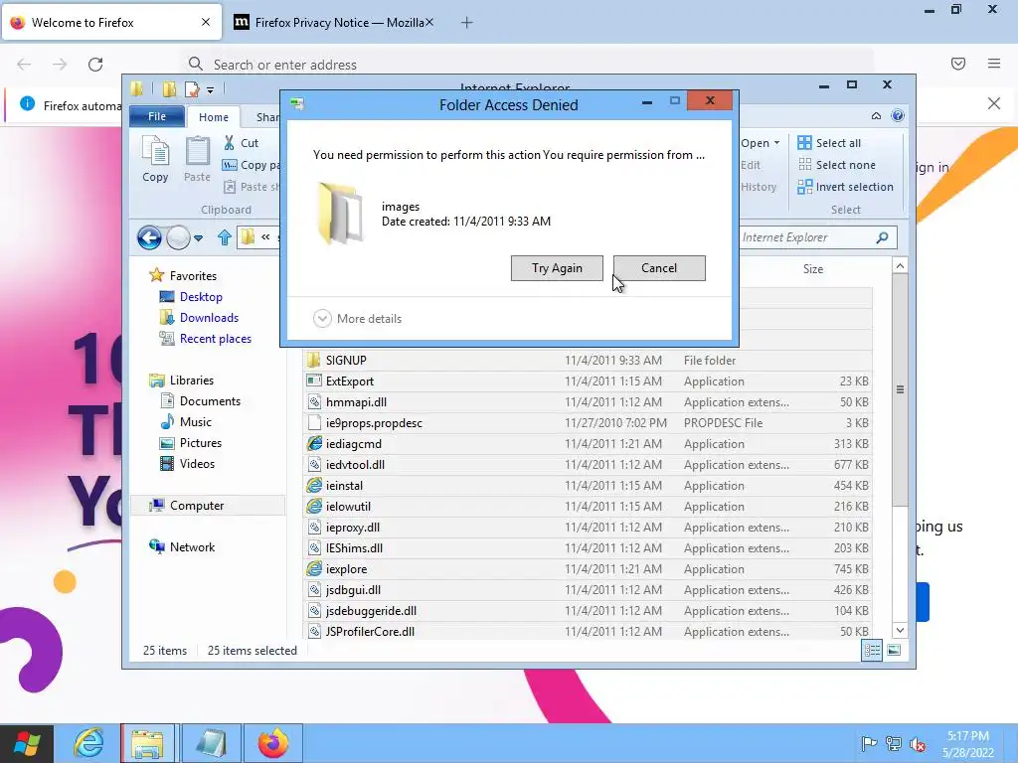Open Recent places in navigation pane

pyautogui.click(x=216, y=338)
